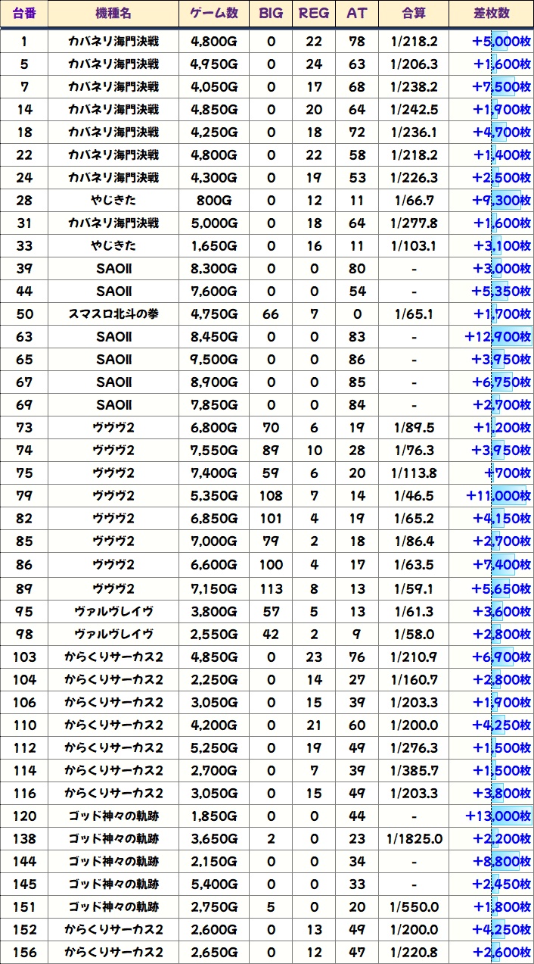
Task: Click the 1/89.5 combined rate cell
Action: coord(414,428)
